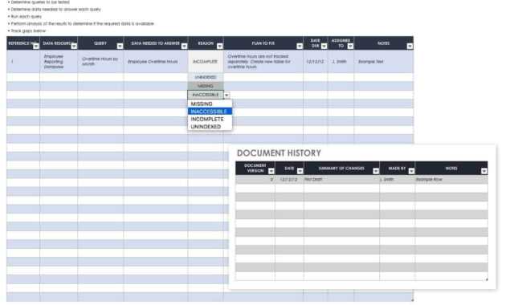Select the 'Example Text' notes cell
This screenshot has width=506, height=305.
pyautogui.click(x=384, y=62)
